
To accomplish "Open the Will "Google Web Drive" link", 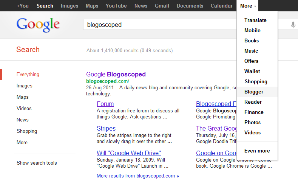I will (x=129, y=153).
